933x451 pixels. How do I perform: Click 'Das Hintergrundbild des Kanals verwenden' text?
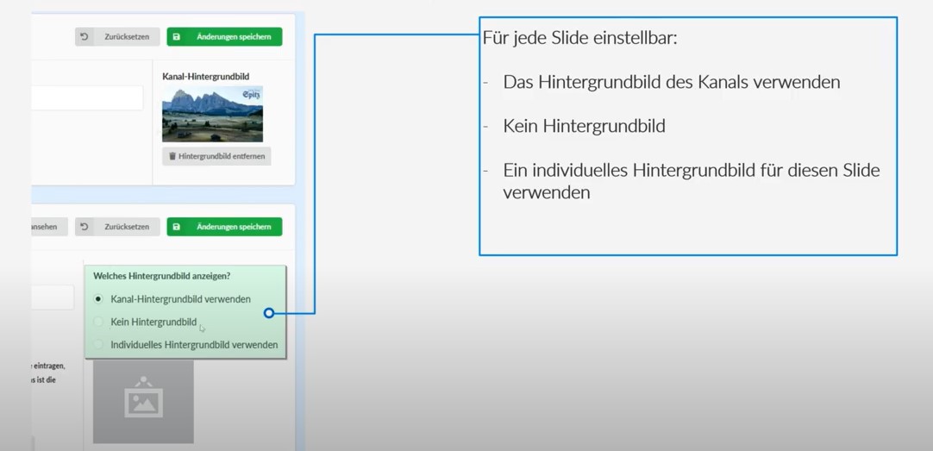tap(672, 82)
